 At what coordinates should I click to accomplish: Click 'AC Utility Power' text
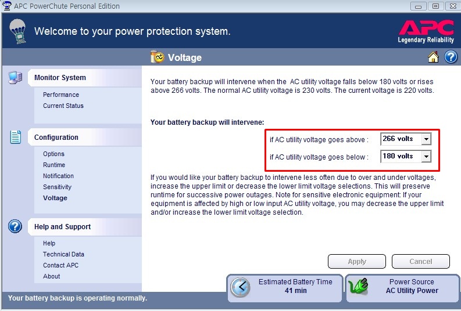(x=412, y=291)
